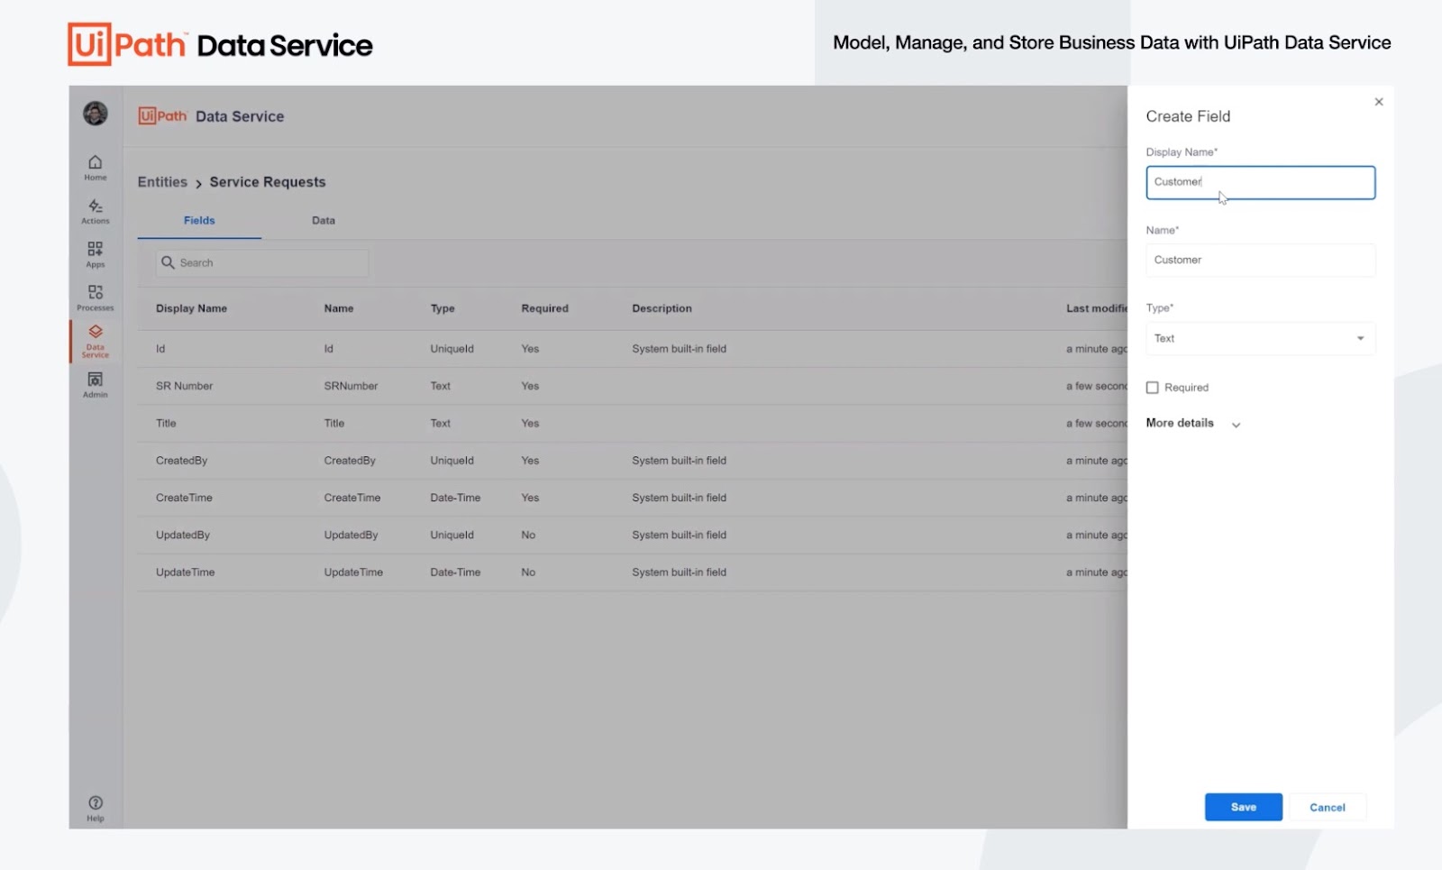Image resolution: width=1442 pixels, height=870 pixels.
Task: Click the Description column header
Action: click(x=662, y=308)
